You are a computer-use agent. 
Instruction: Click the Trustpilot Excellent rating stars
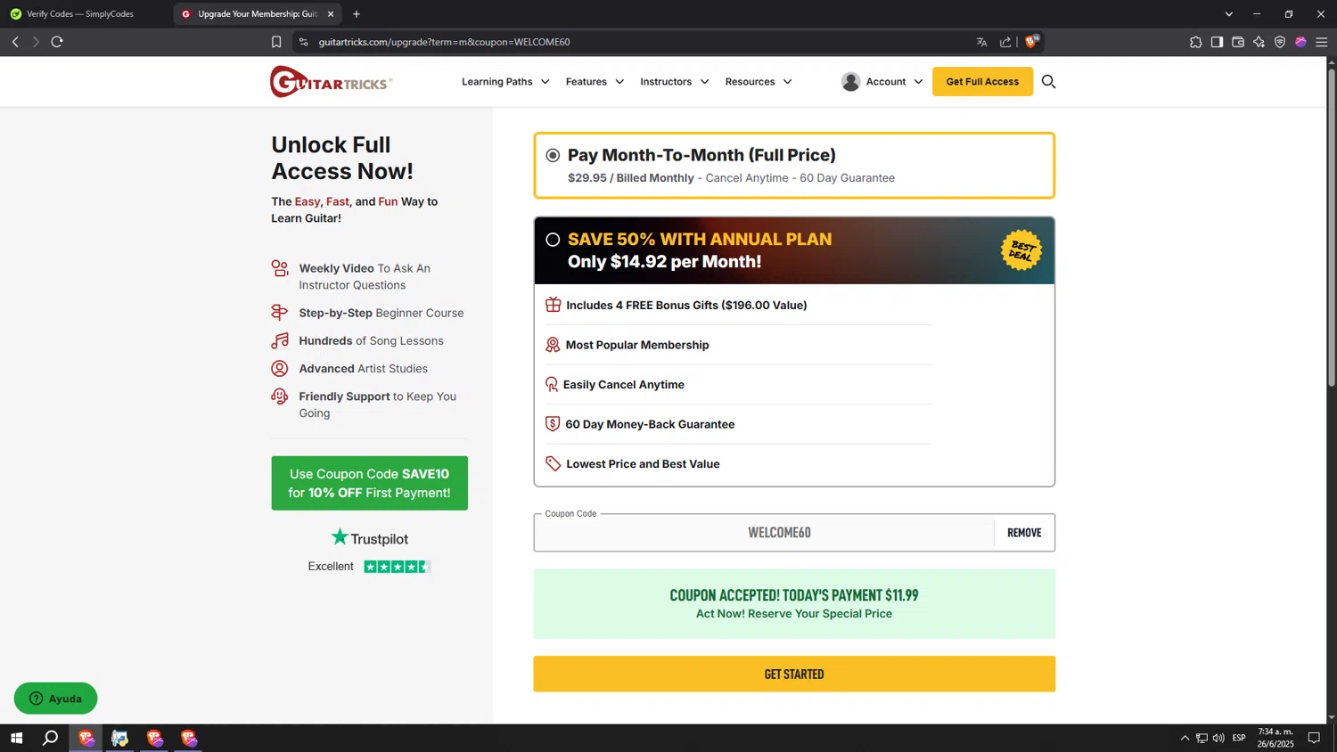397,567
